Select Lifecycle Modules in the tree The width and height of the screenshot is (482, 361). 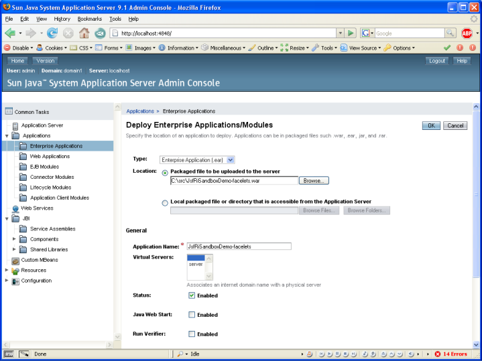[x=50, y=188]
